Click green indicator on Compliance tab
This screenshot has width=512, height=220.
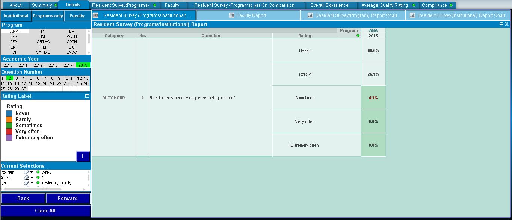tap(451, 5)
